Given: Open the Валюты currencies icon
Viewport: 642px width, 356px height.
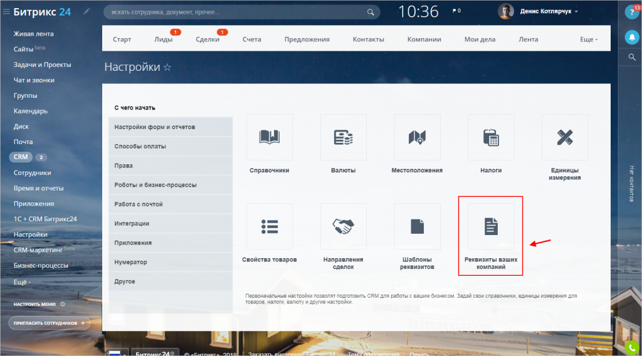Looking at the screenshot, I should point(343,137).
